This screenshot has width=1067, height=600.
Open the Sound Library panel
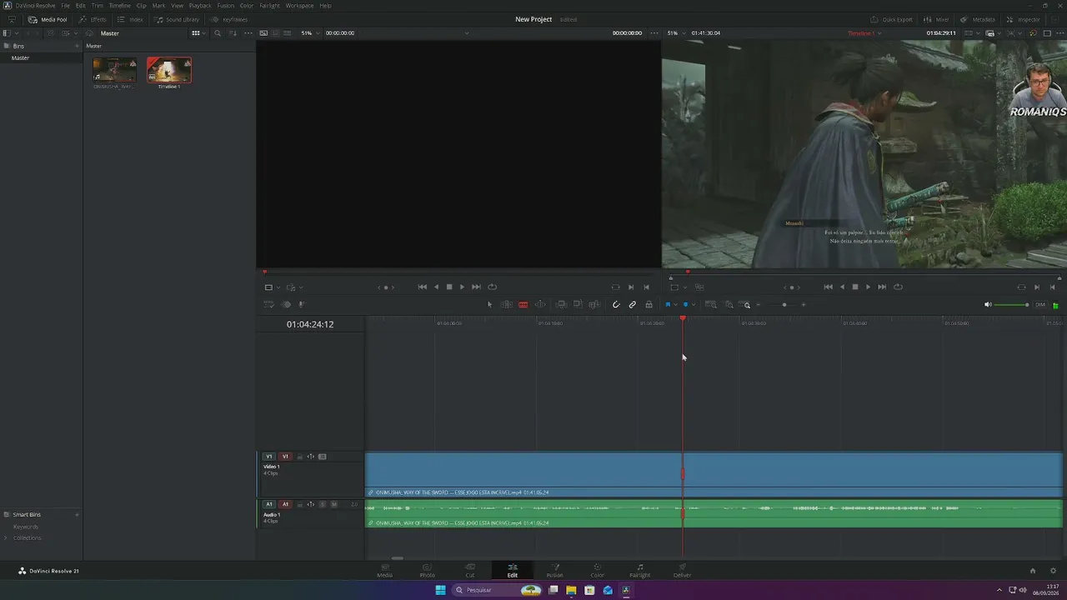(x=178, y=19)
